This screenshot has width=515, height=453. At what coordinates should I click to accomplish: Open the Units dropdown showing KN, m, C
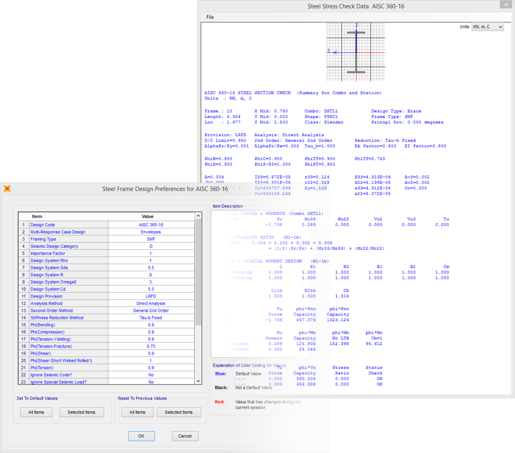pyautogui.click(x=487, y=27)
